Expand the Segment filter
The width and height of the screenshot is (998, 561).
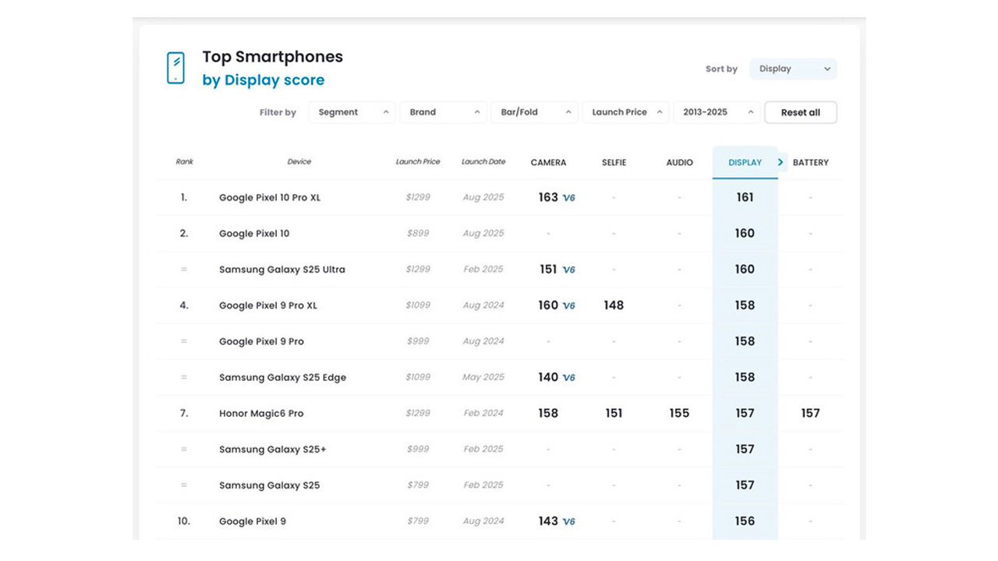[352, 112]
